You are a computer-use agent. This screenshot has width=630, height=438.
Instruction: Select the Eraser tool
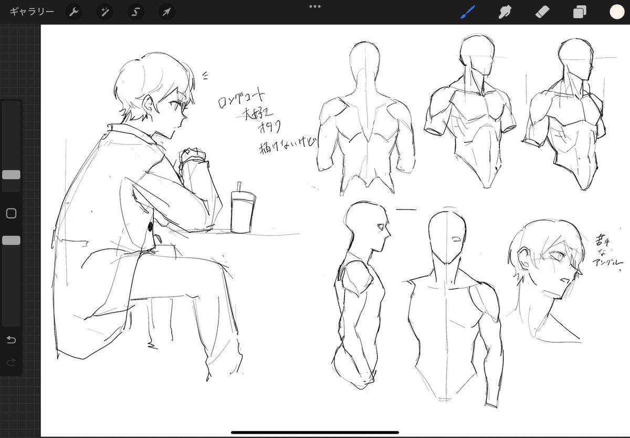(542, 12)
